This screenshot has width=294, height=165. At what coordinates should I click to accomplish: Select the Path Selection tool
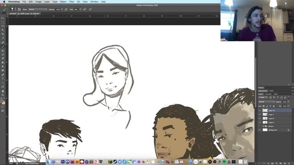[x=3, y=82]
